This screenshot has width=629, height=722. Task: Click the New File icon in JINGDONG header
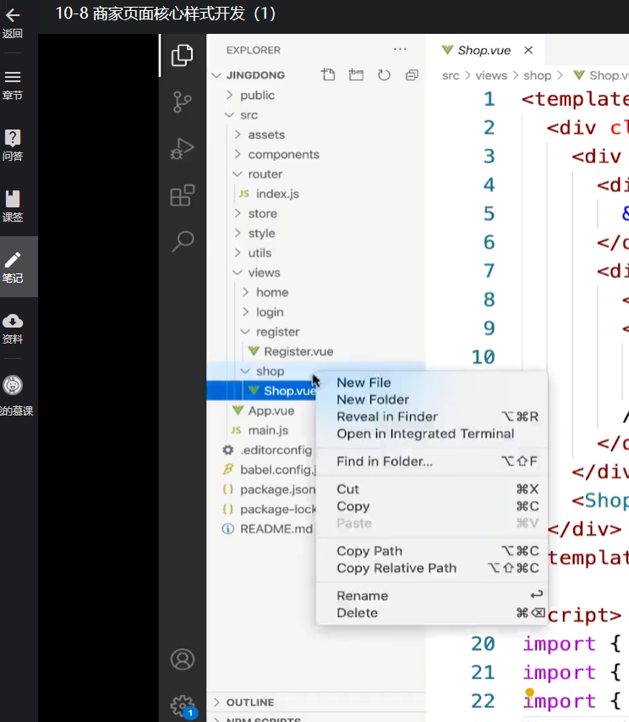328,74
